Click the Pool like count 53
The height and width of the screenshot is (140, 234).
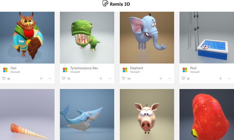point(188,79)
